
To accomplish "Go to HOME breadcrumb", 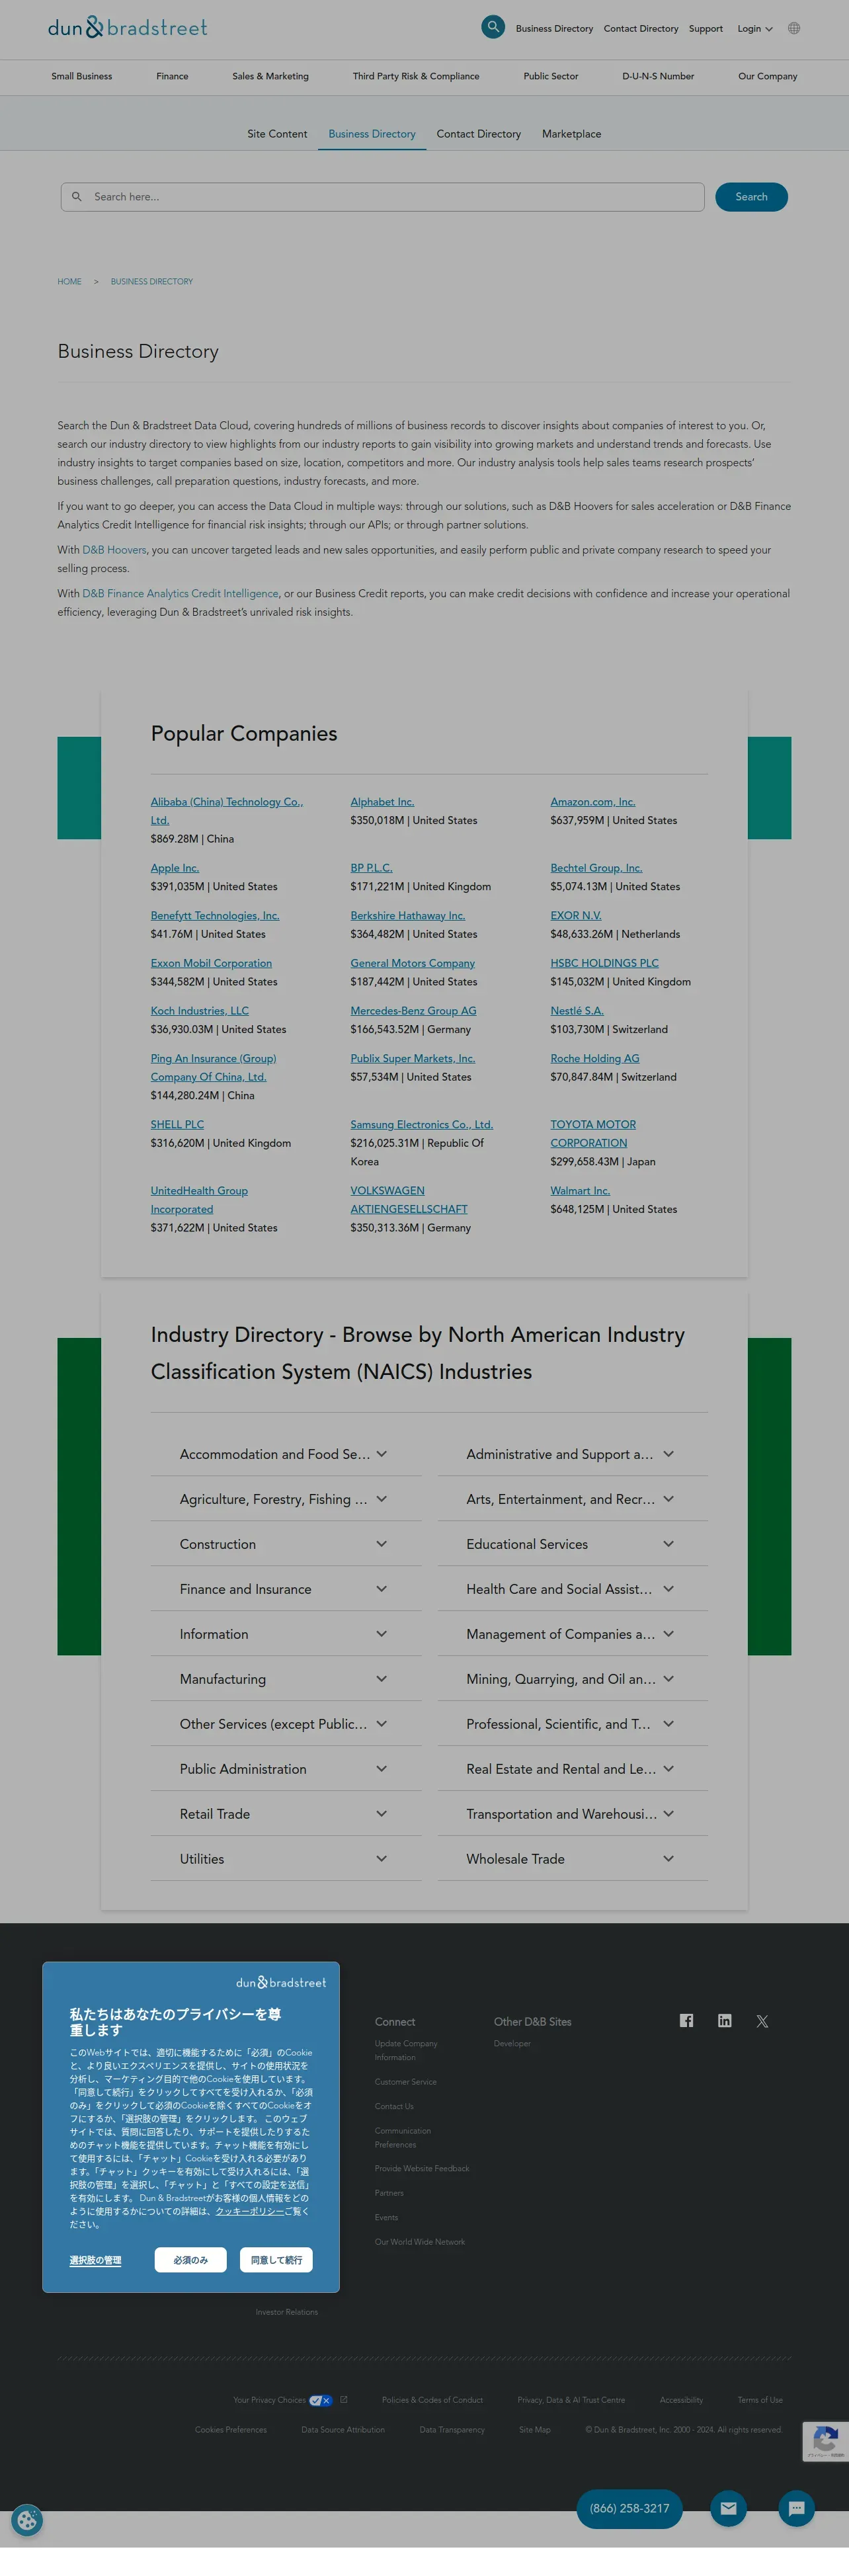I will point(69,282).
